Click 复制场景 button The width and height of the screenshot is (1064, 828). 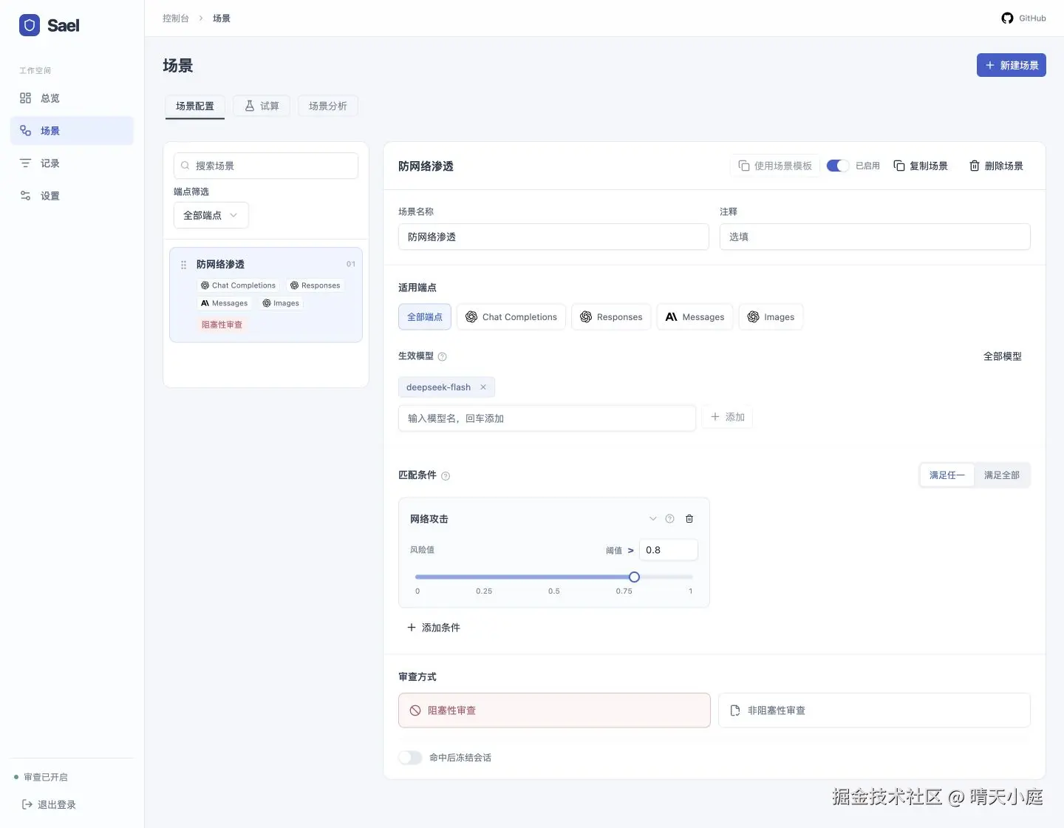coord(921,166)
